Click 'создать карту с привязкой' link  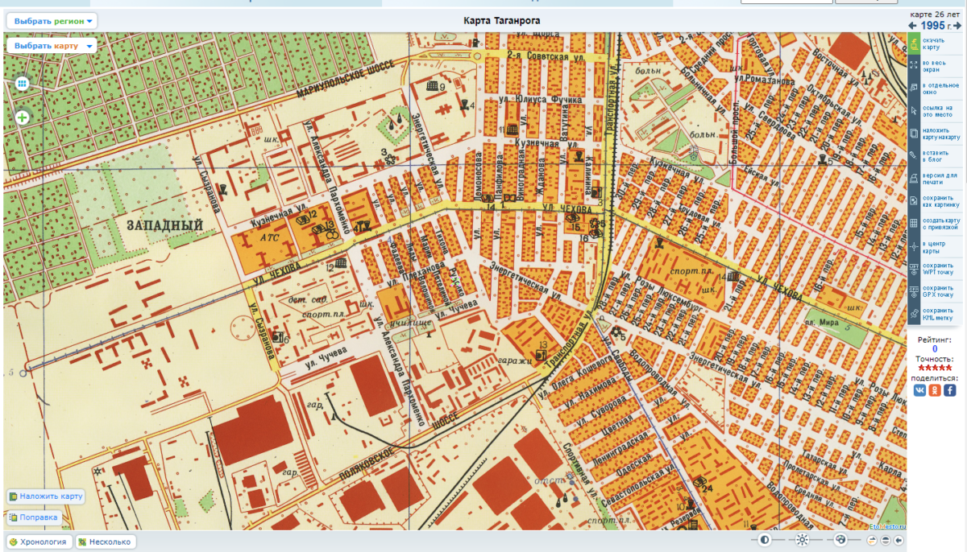click(x=941, y=224)
